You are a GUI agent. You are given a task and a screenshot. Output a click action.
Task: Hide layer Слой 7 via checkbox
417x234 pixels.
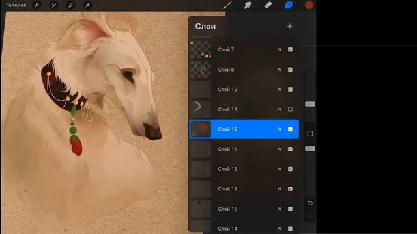click(290, 49)
